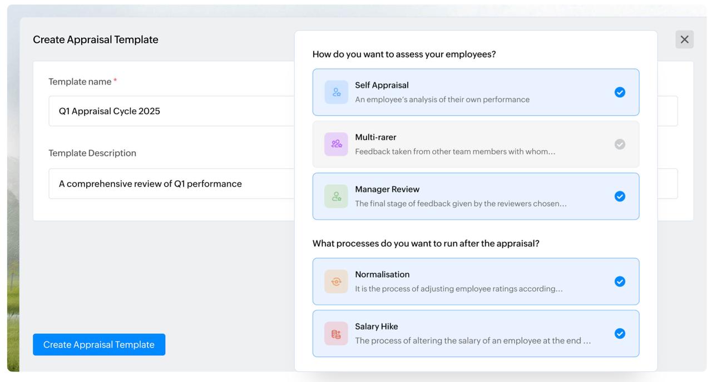Click the Normalisation description text
Image resolution: width=712 pixels, height=382 pixels.
458,289
